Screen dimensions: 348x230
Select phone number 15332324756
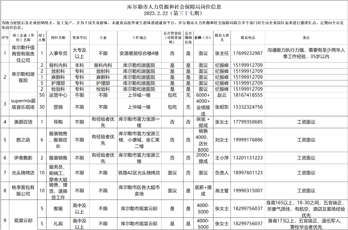point(248,107)
